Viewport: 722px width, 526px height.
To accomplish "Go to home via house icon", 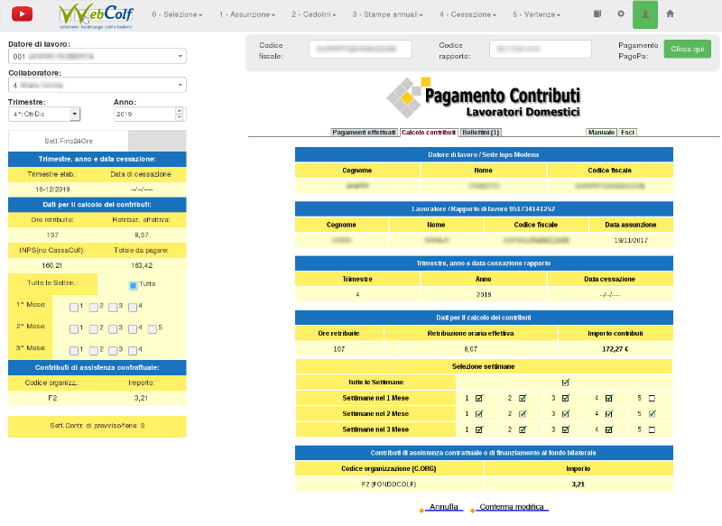I will (670, 14).
